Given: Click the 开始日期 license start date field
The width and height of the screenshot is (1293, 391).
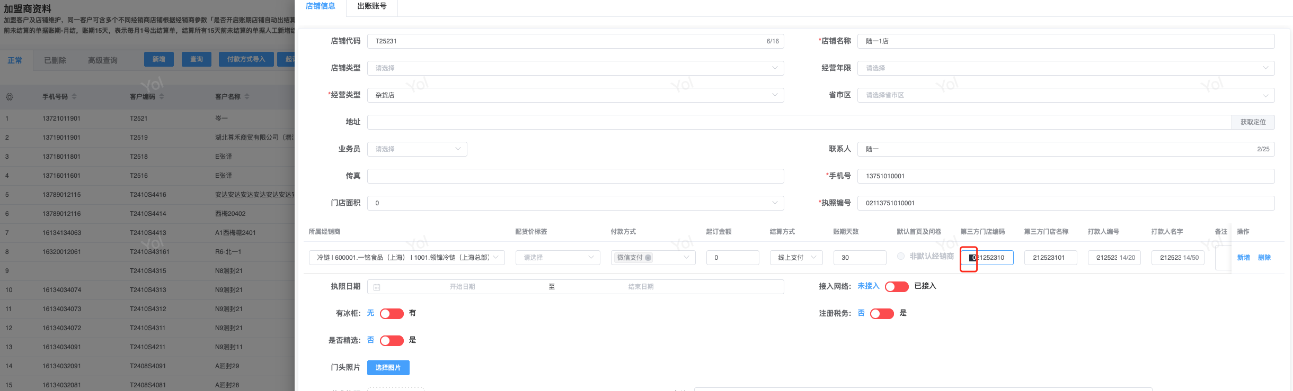Looking at the screenshot, I should (x=462, y=287).
